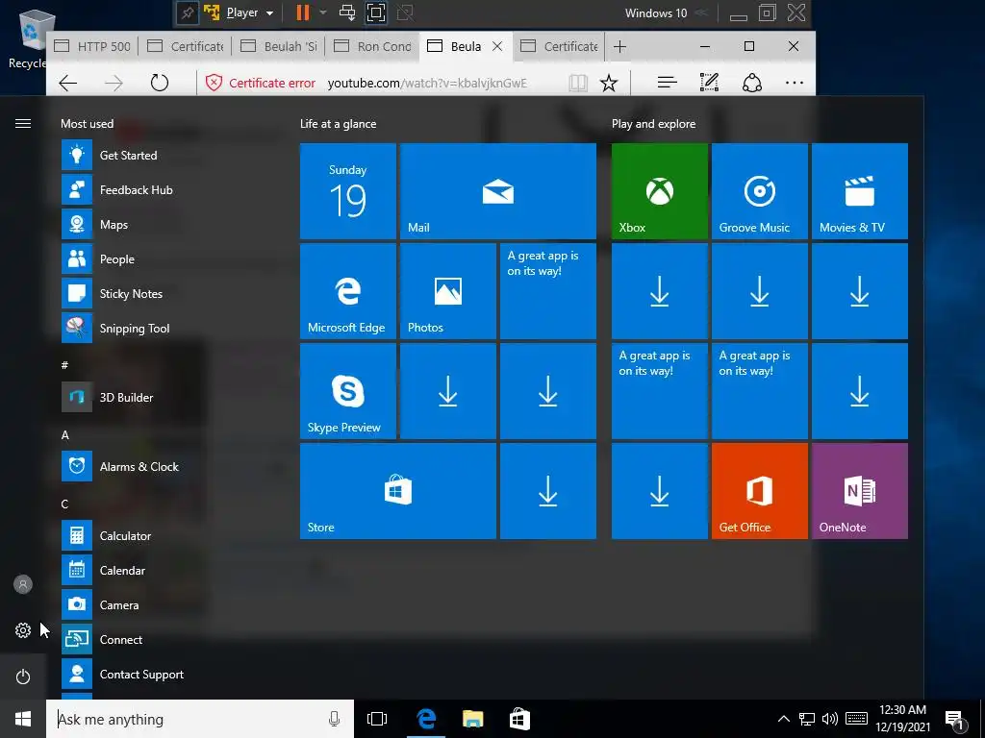Open the Xbox tile

pos(660,191)
